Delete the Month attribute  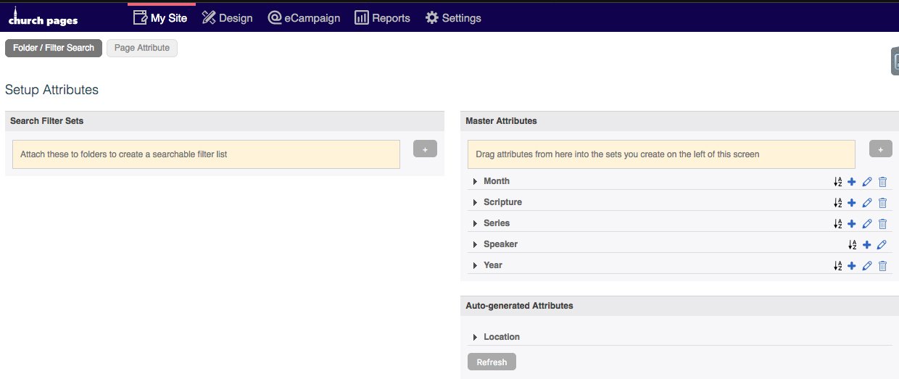tap(882, 182)
